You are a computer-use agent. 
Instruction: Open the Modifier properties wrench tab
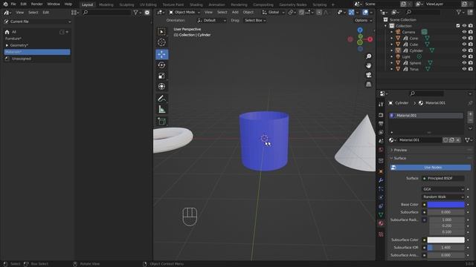click(x=381, y=180)
